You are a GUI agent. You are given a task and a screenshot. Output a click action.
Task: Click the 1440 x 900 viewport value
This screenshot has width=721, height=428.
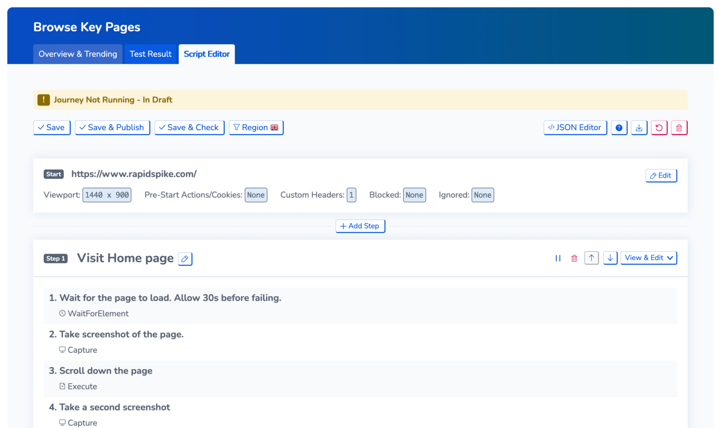[x=107, y=195]
